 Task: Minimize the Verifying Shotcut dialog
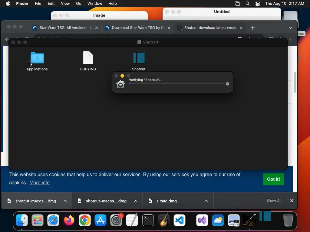coord(122,76)
